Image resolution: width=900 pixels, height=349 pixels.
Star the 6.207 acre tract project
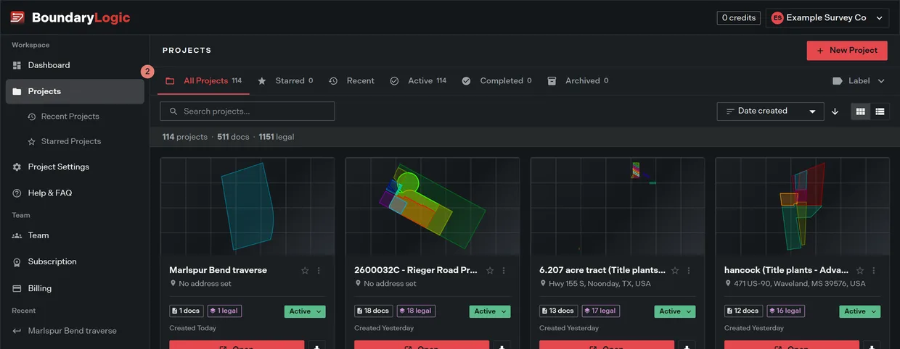675,271
